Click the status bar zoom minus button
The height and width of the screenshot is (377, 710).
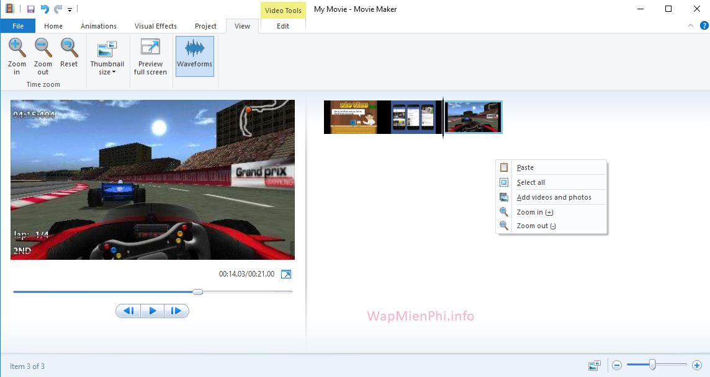617,365
